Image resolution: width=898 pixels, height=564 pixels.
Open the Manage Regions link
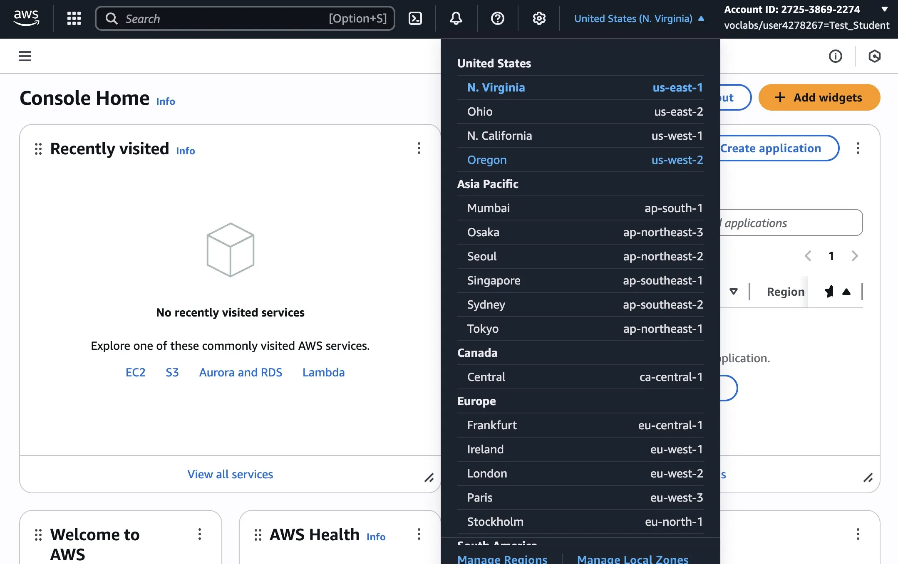point(502,559)
